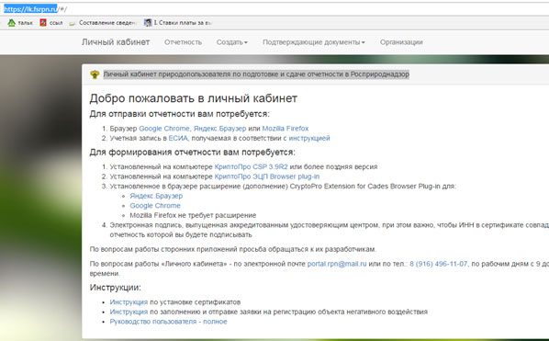Click heading Для отправки отчетности вам потребуется

click(x=180, y=114)
